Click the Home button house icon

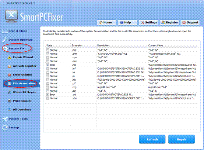tap(101, 22)
